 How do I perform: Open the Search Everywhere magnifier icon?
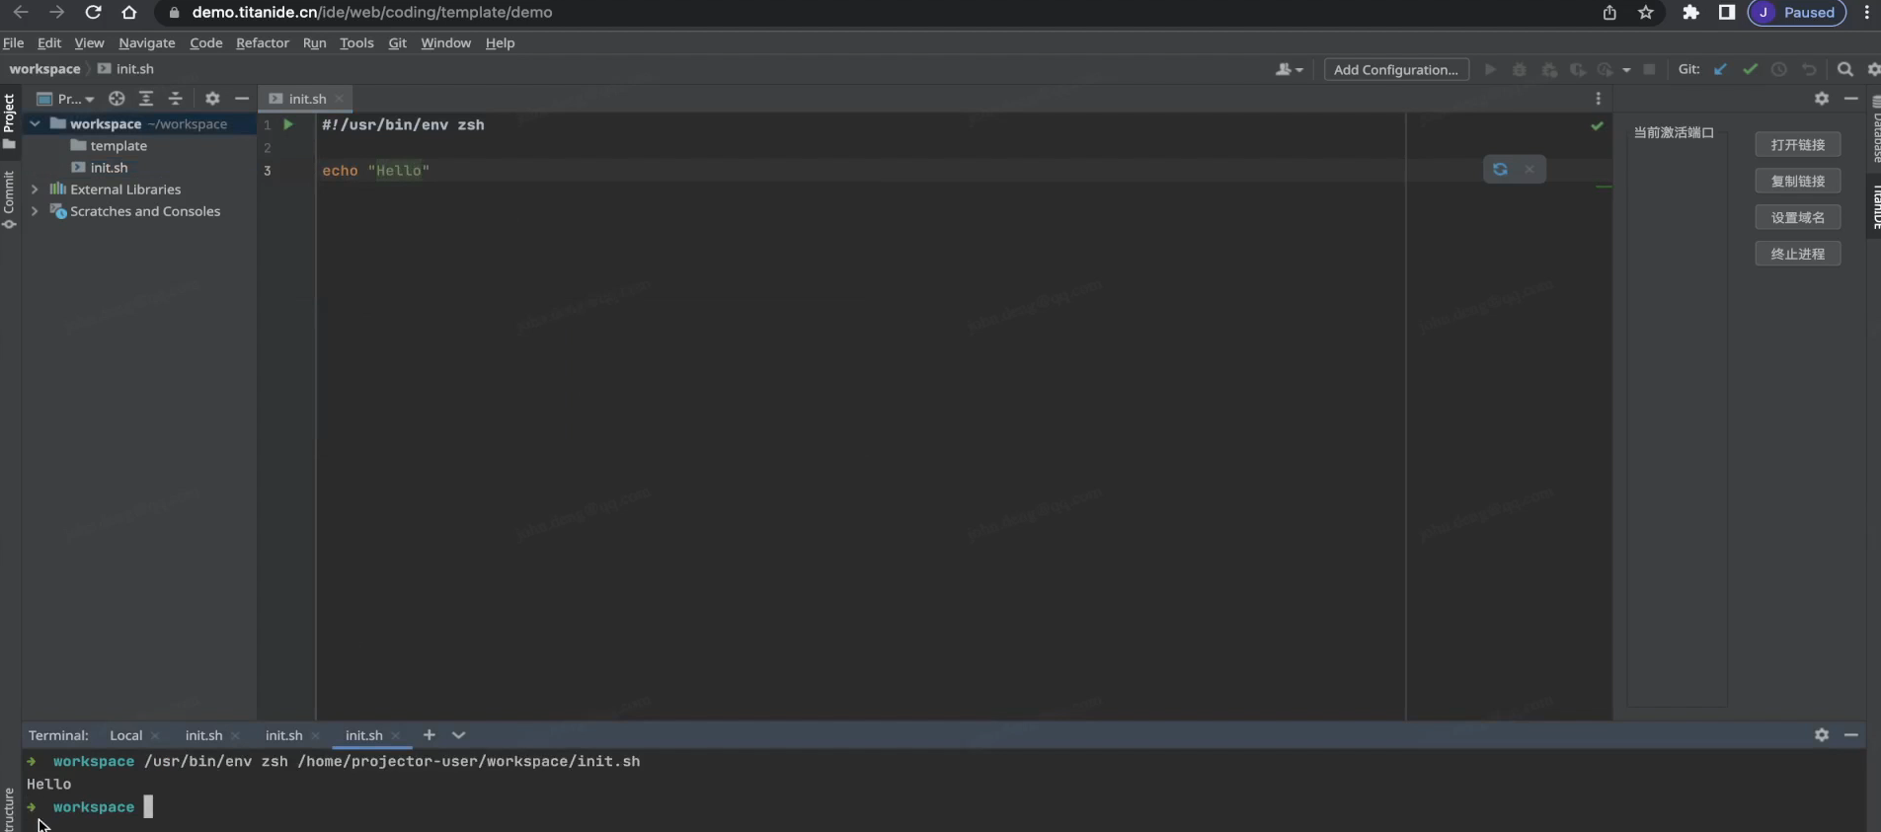1844,69
